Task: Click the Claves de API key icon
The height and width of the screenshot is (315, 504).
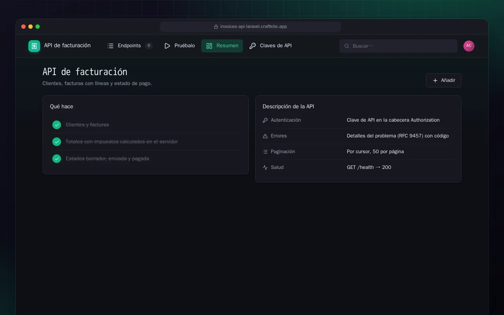Action: click(x=253, y=46)
